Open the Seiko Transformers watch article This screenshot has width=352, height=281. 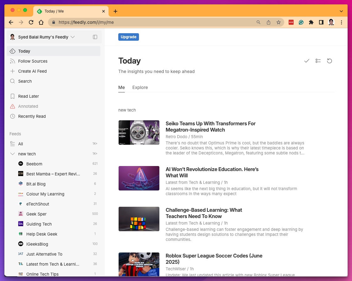(211, 127)
